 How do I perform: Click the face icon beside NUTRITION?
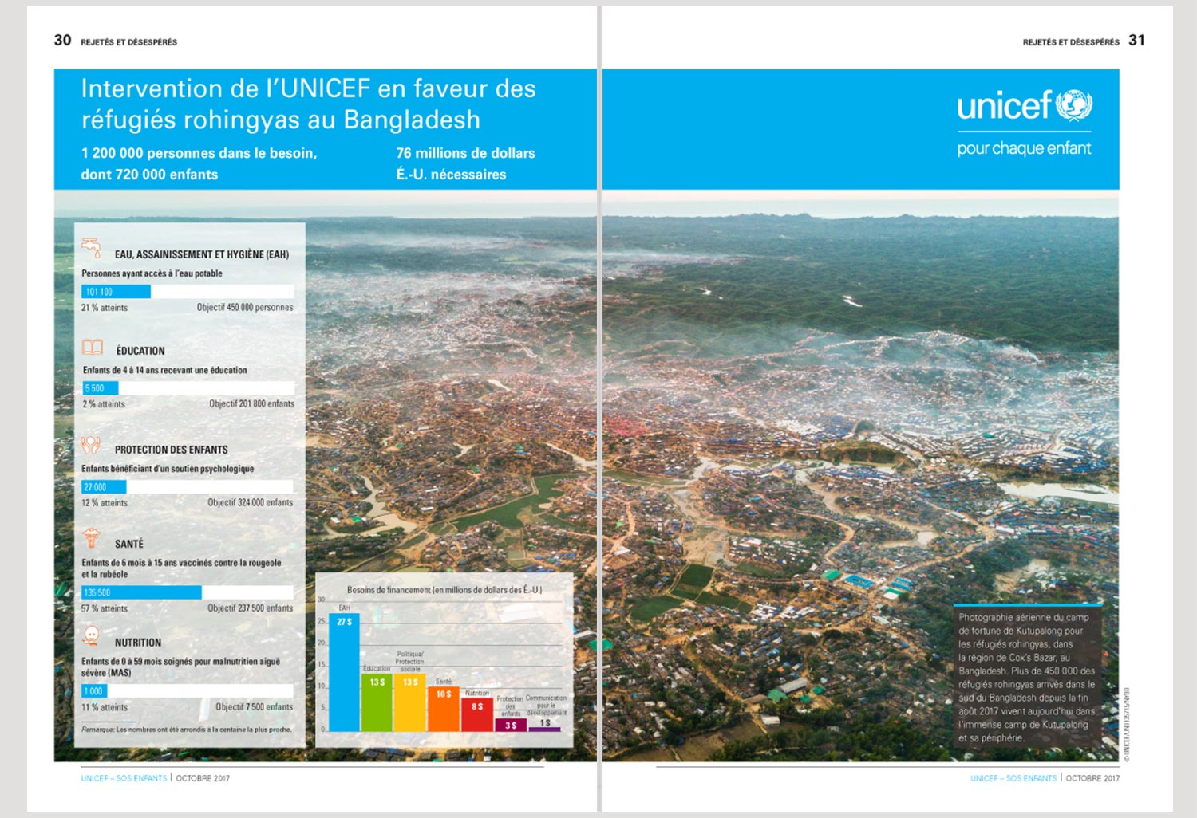point(92,636)
